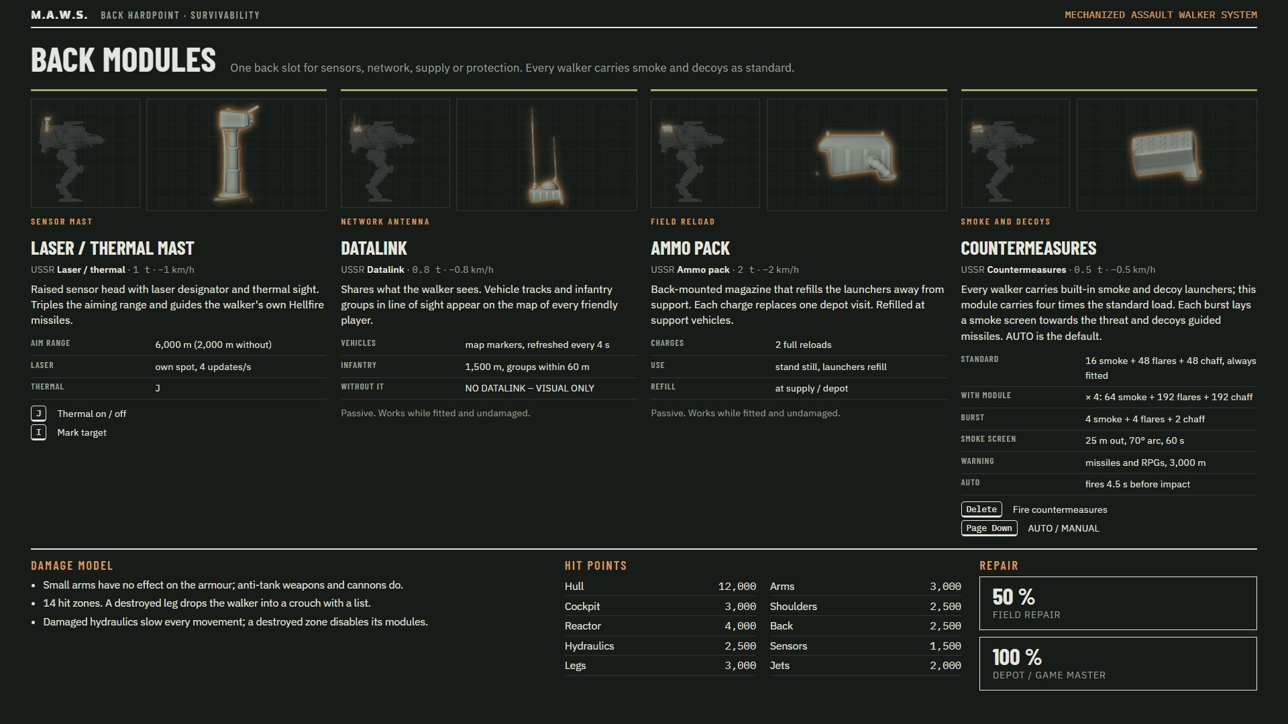Click the 100 % Depot / Game Master box
This screenshot has width=1288, height=724.
tap(1118, 664)
